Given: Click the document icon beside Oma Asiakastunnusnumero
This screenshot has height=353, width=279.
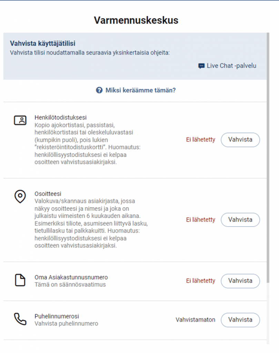Looking at the screenshot, I should click(20, 280).
